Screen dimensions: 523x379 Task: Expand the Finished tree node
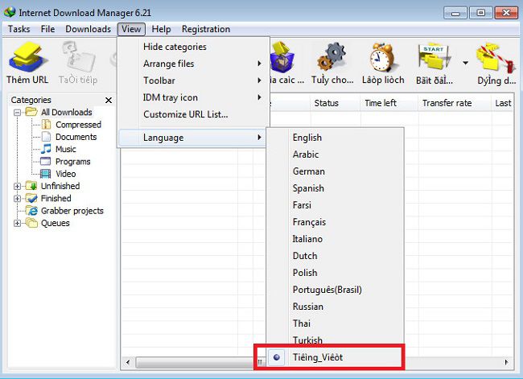click(17, 199)
